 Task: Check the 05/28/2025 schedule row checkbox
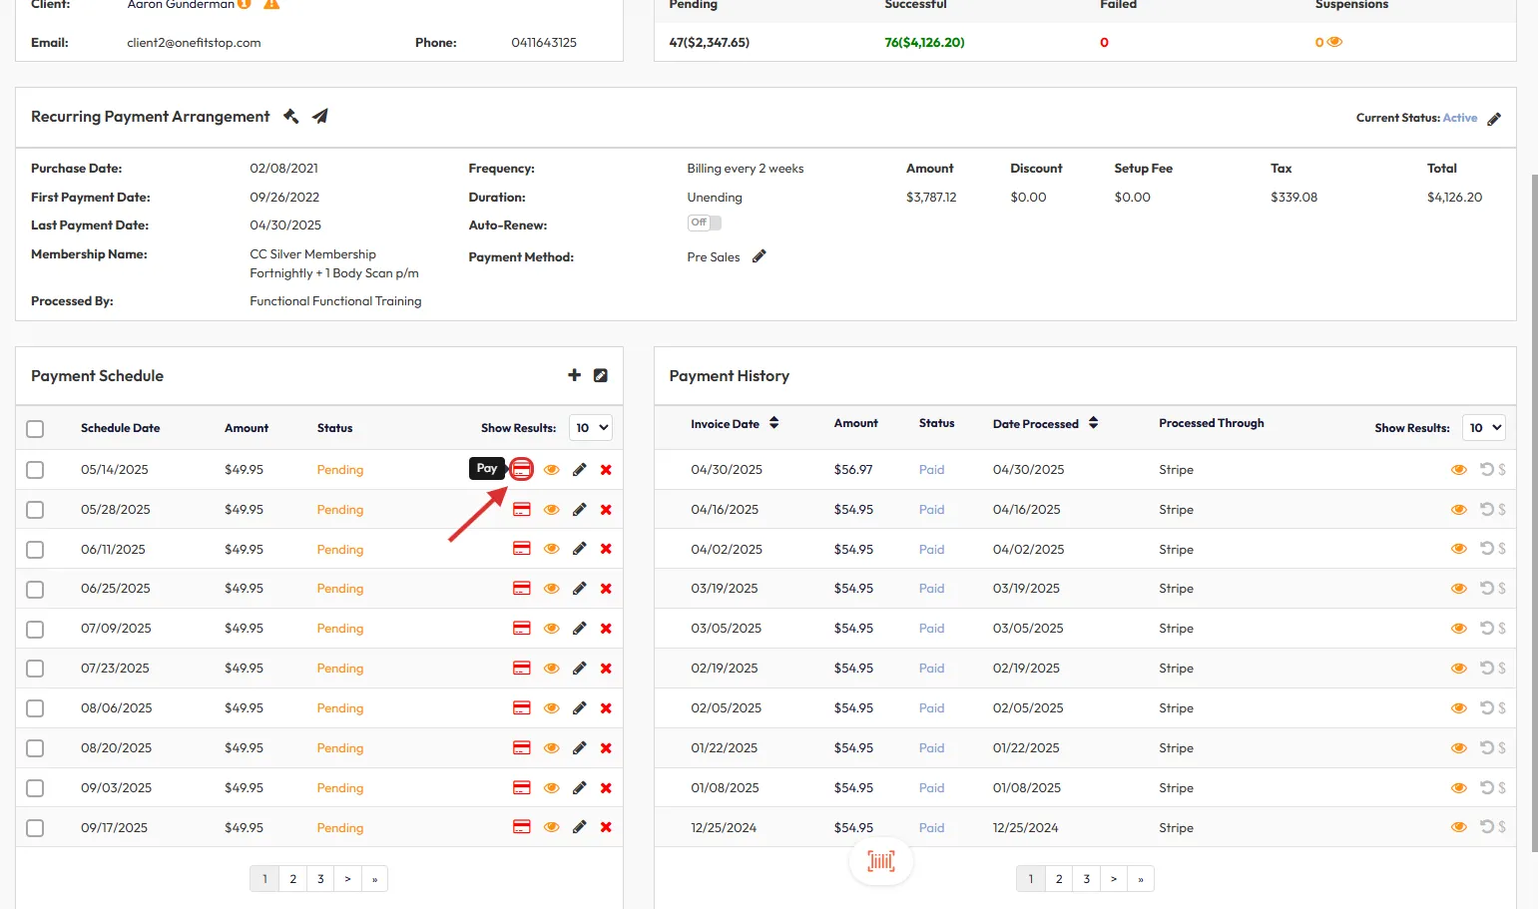(x=35, y=510)
